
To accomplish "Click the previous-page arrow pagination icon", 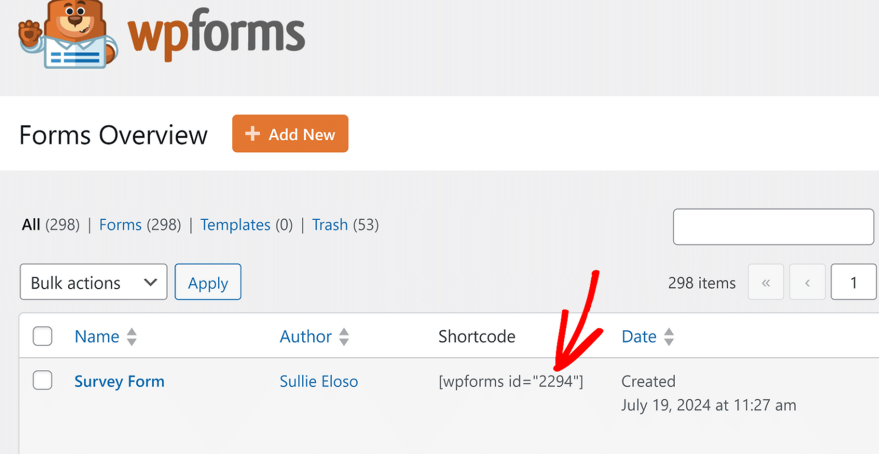I will (807, 282).
